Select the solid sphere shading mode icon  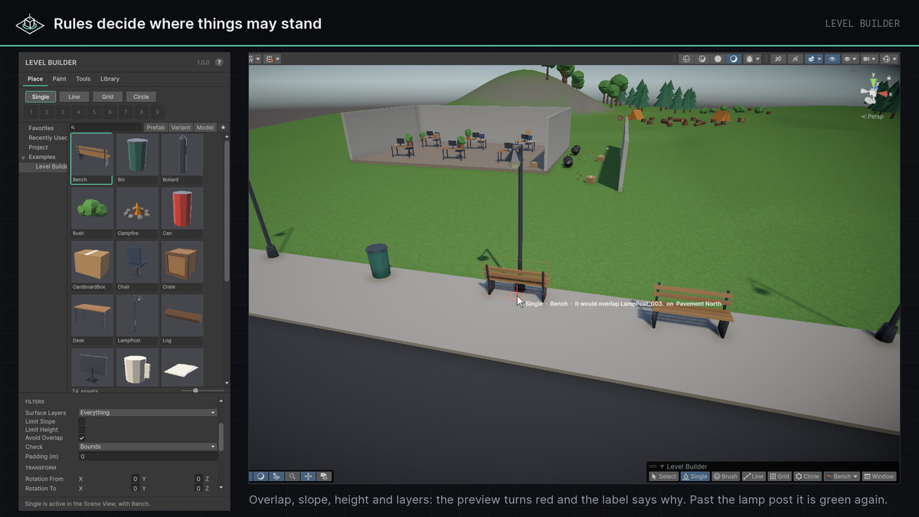click(x=718, y=58)
